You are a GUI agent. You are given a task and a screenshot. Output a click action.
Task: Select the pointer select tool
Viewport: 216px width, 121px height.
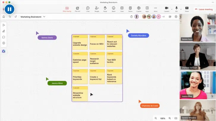[x=4, y=25]
